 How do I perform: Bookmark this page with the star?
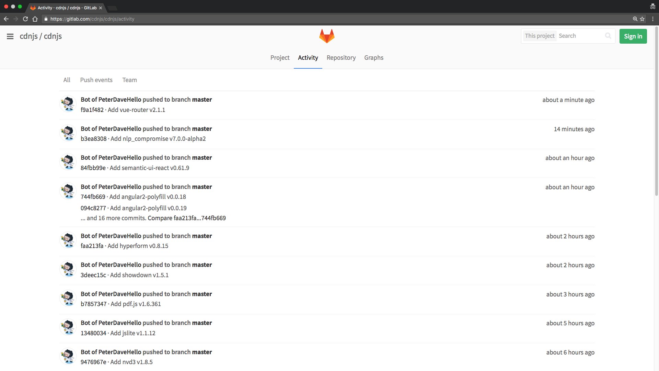click(x=642, y=19)
